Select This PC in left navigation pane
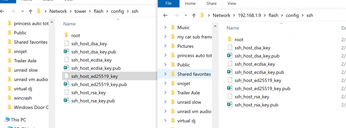This screenshot has width=346, height=128. 18,120
